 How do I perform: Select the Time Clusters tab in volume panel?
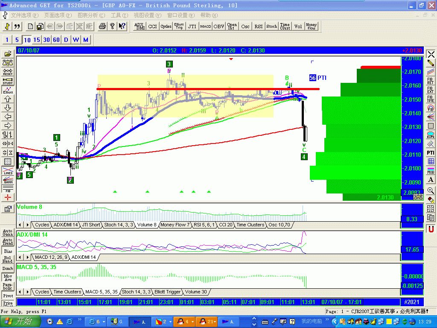pos(250,225)
